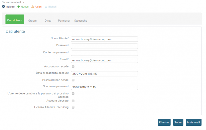Open the Elenchi link menu
The height and width of the screenshot is (130, 206).
pyautogui.click(x=53, y=7)
